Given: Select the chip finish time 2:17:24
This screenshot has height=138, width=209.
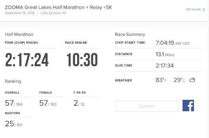Looking at the screenshot, I should 27,60.
